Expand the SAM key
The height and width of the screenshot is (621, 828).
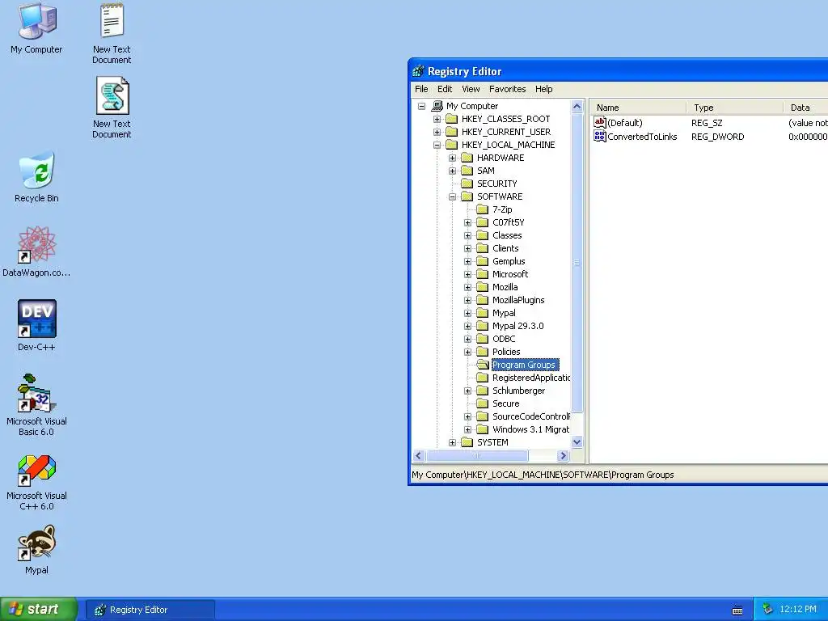(452, 171)
